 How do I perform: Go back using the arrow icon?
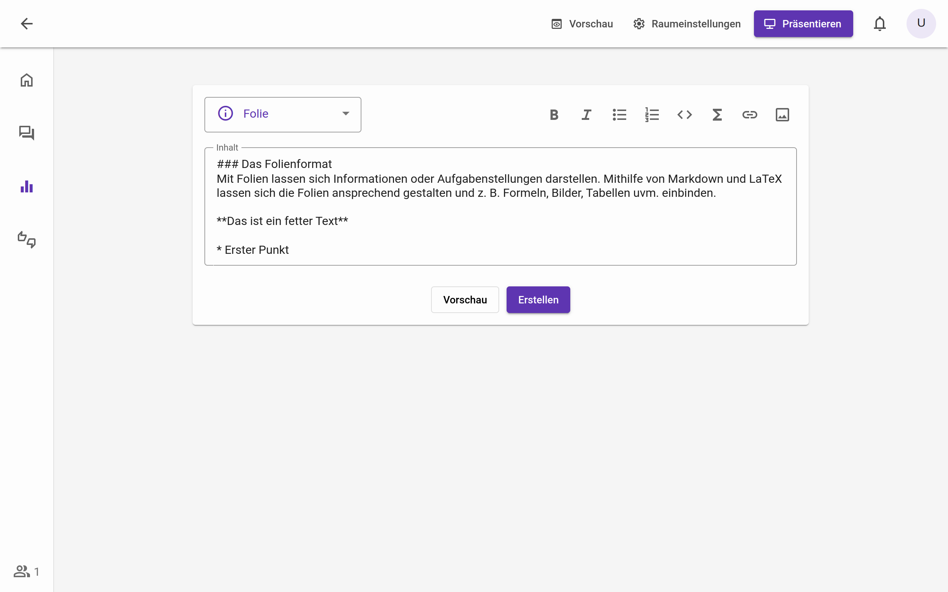(x=27, y=23)
